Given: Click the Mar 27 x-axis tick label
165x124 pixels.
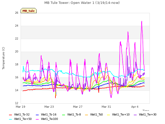Looking at the screenshot, I should click(x=78, y=107).
